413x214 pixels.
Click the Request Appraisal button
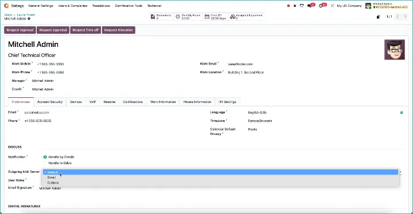(x=53, y=30)
